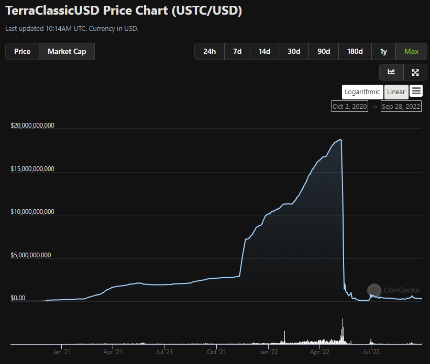Open the chart in fullscreen mode

click(415, 72)
